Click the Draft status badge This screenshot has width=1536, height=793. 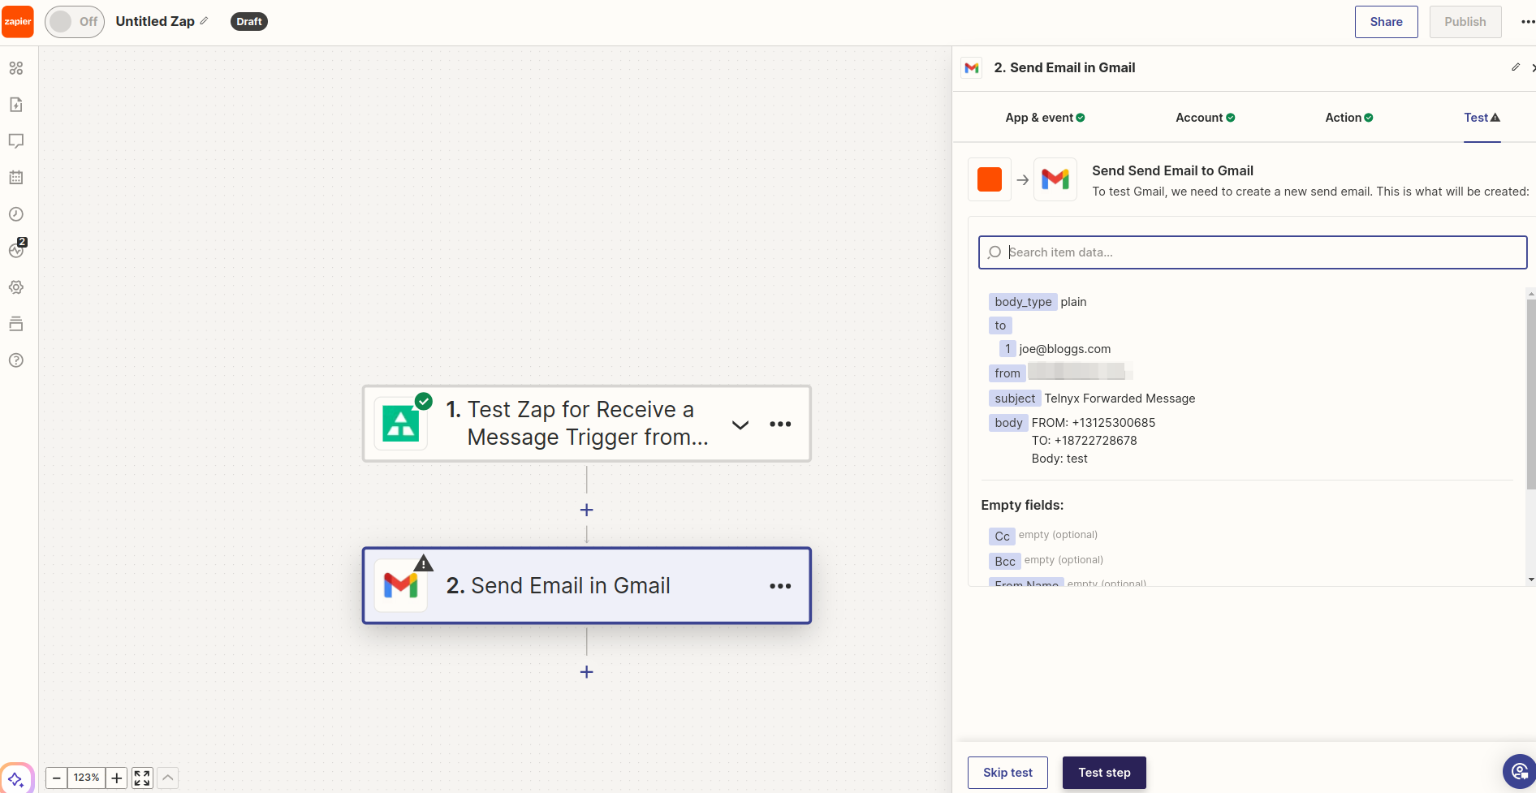[249, 22]
